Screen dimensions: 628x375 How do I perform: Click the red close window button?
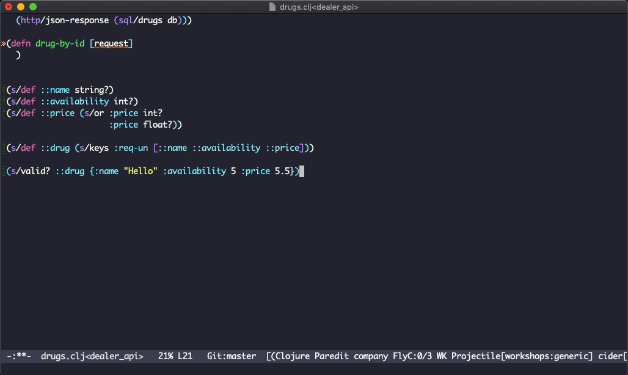9,7
